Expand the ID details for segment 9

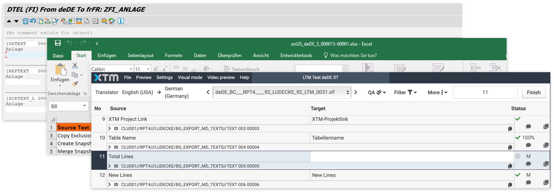110,129
